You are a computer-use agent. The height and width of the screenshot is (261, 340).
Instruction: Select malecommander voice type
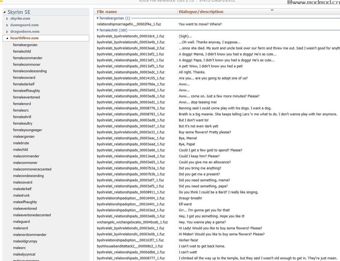26,156
